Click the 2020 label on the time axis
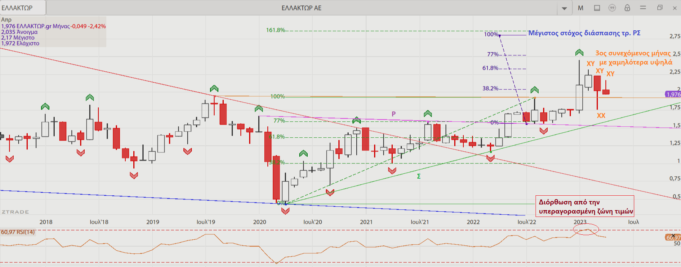Viewport: 681px width, 267px height. pos(260,222)
